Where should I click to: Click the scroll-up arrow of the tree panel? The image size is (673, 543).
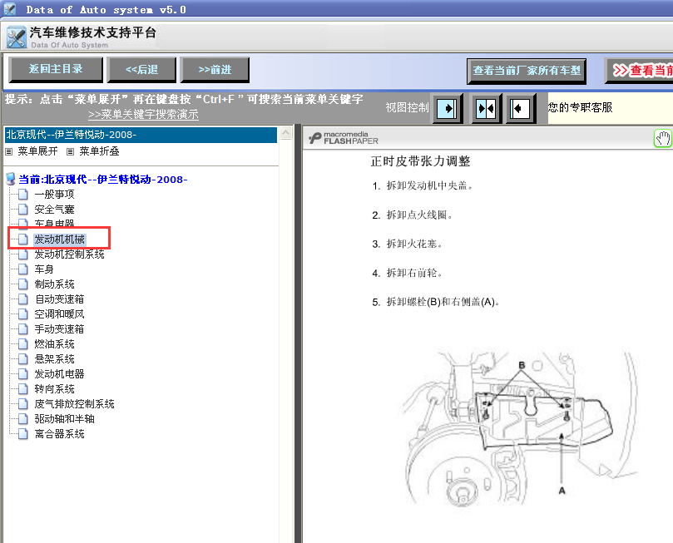(x=286, y=133)
